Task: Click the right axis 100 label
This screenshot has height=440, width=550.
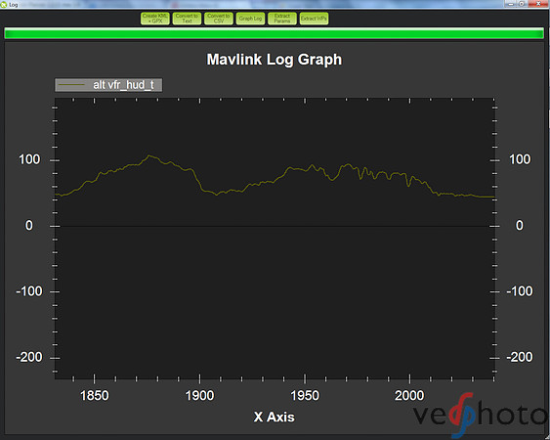Action: 520,159
